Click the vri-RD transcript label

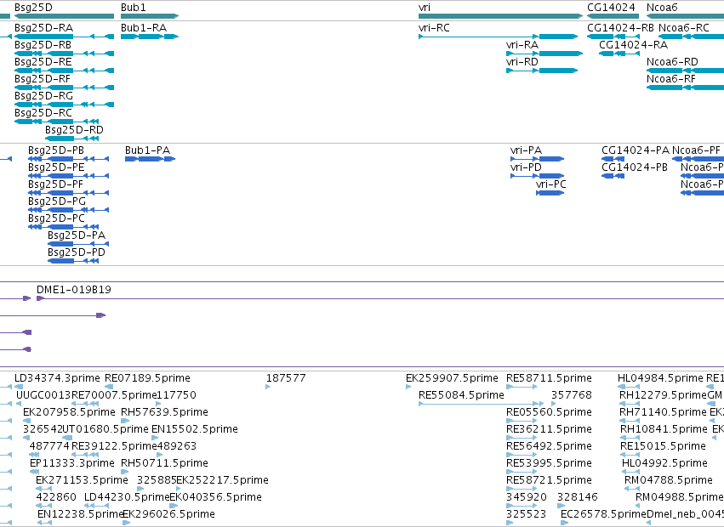point(522,62)
